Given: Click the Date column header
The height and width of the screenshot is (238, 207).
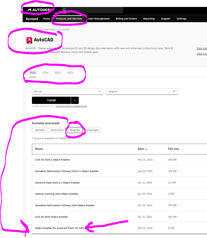Looking at the screenshot, I should click(x=141, y=149).
